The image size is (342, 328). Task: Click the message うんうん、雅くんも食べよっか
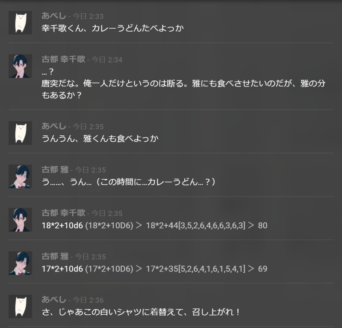(100, 139)
